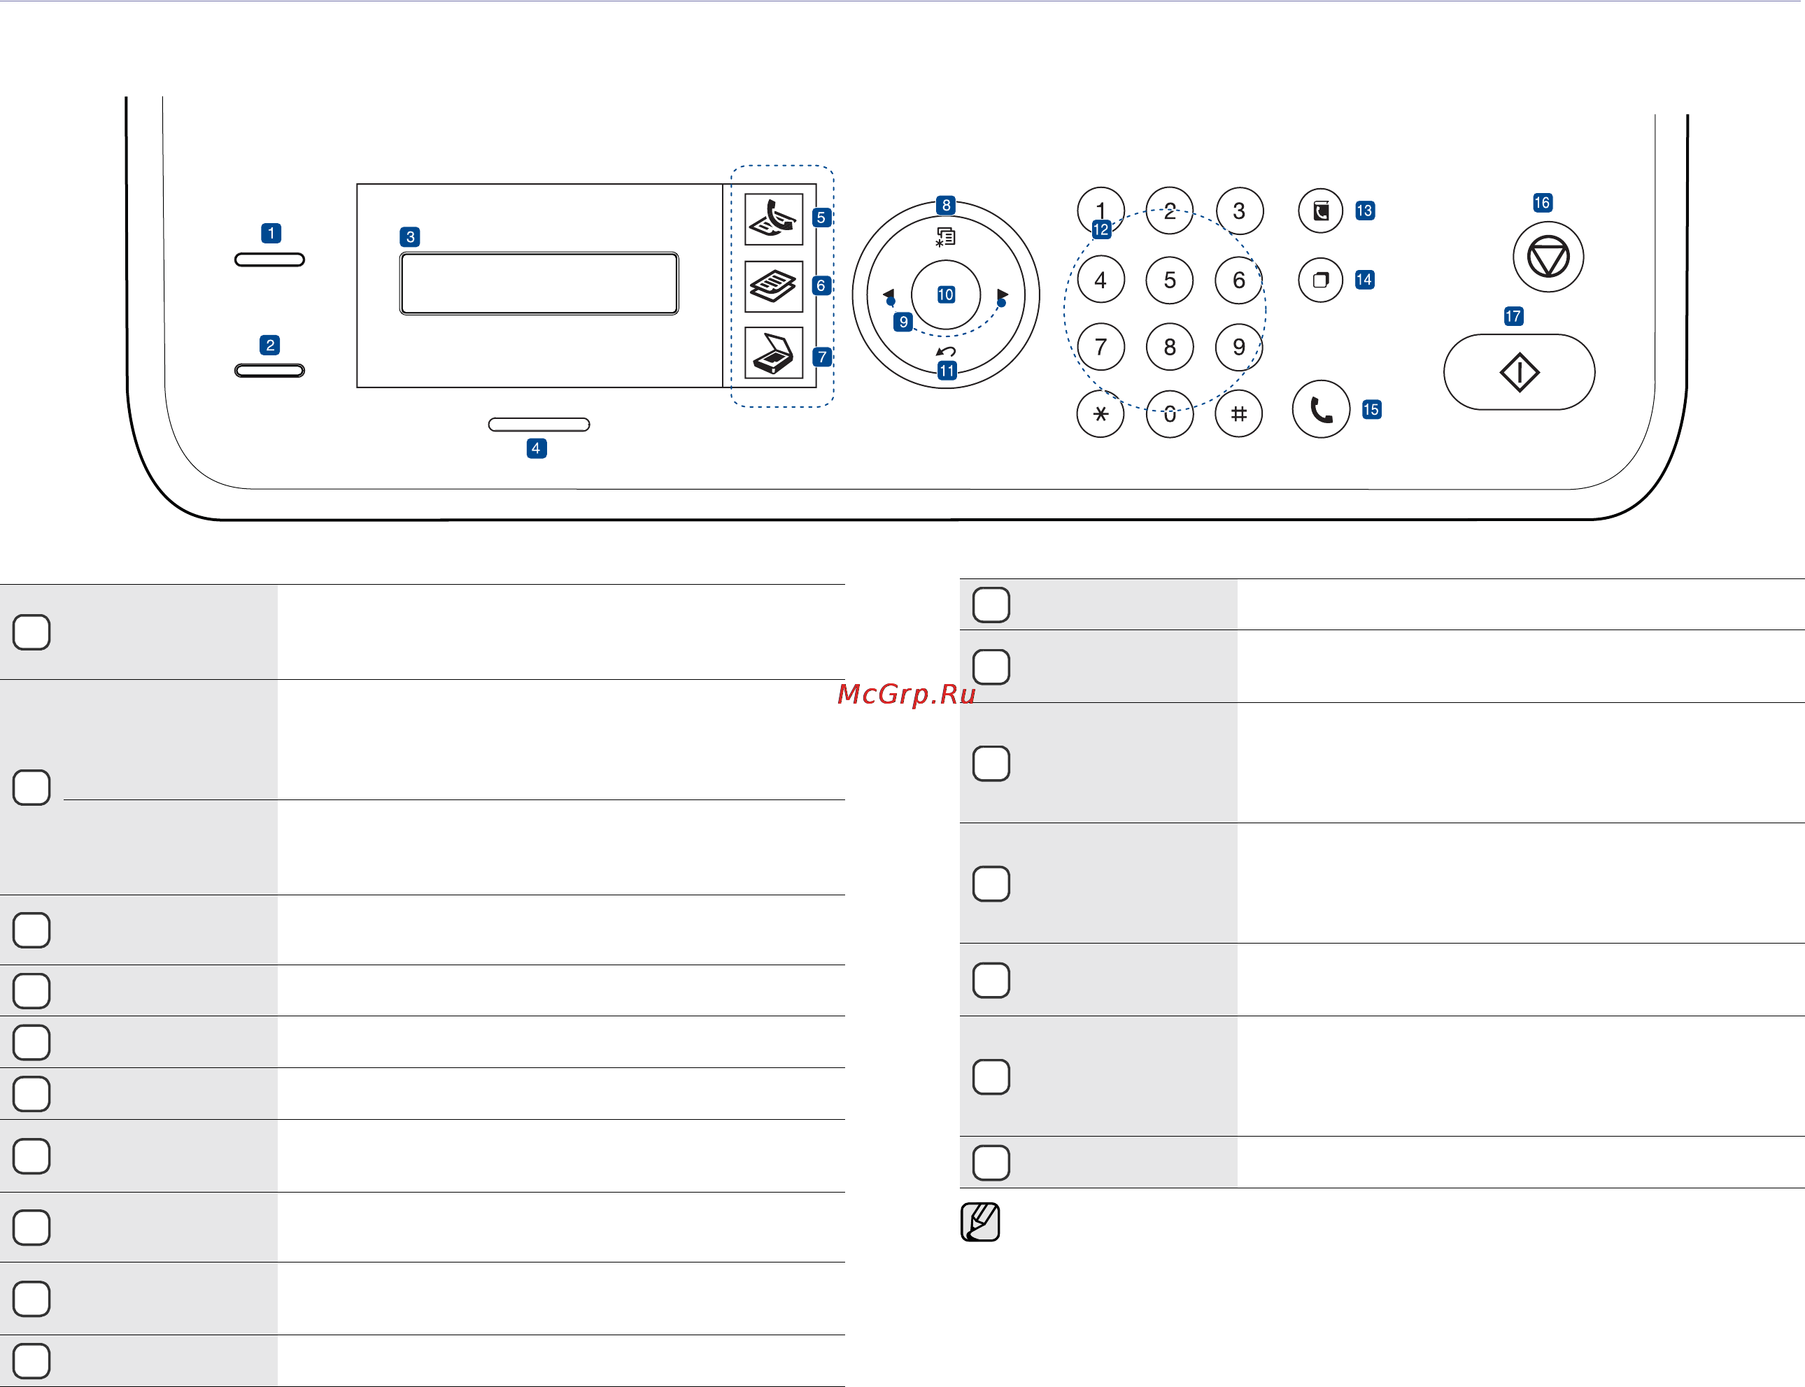Click keypad number 5
Viewport: 1805px width, 1387px height.
pyautogui.click(x=1169, y=280)
